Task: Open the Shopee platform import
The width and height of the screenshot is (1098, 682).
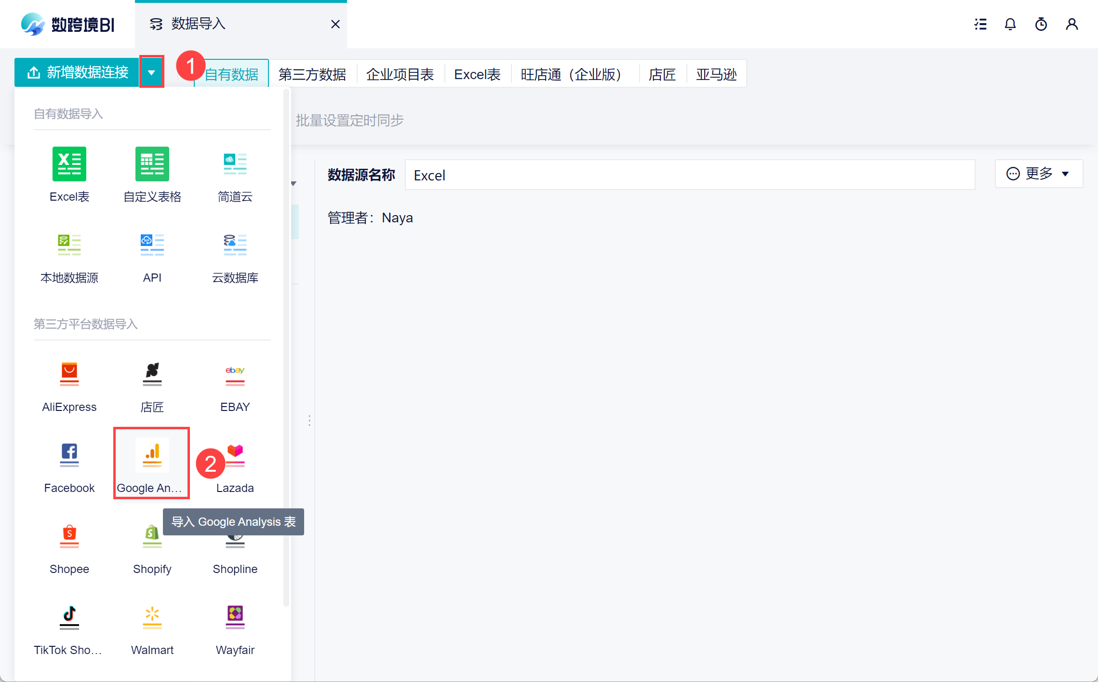Action: (x=69, y=536)
